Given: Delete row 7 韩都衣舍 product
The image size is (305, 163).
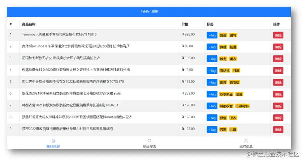Looking at the screenshot, I should point(278,106).
